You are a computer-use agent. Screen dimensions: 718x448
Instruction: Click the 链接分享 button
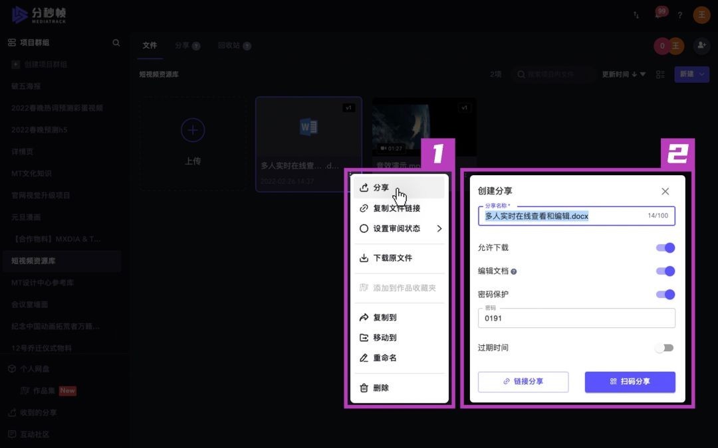[x=523, y=382]
